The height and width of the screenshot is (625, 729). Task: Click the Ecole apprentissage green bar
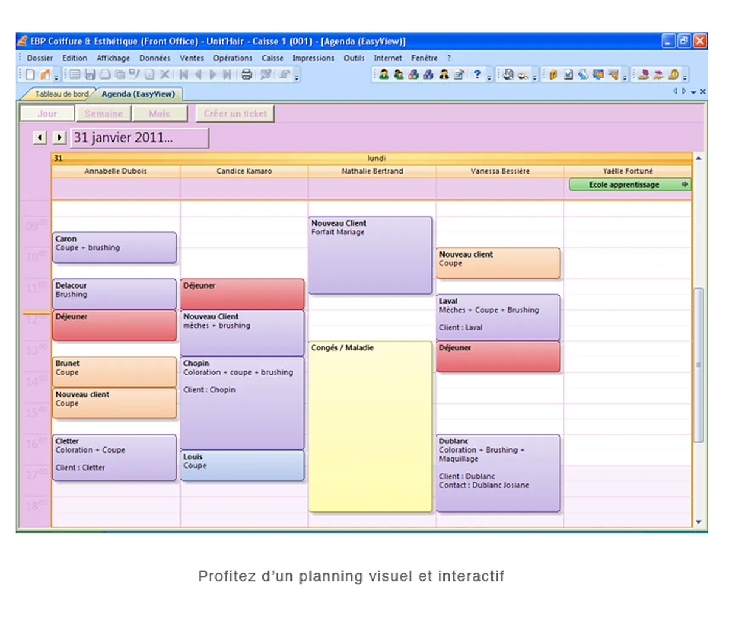click(630, 184)
